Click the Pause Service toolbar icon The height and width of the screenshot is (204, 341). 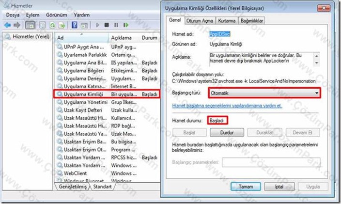(116, 25)
